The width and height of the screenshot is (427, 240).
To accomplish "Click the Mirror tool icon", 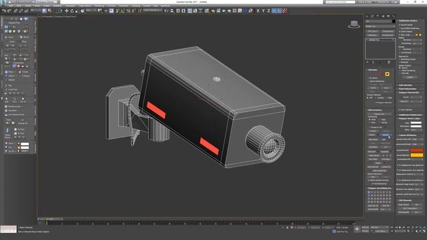I will (x=166, y=11).
